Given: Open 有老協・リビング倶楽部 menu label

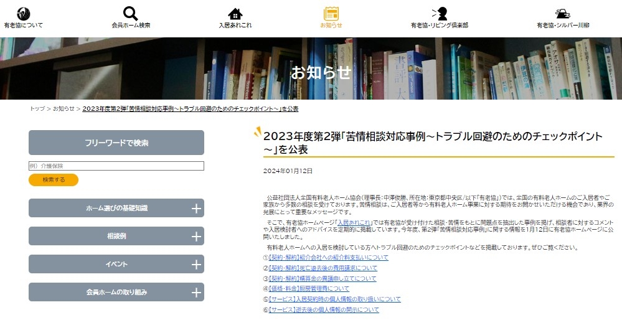Looking at the screenshot, I should coord(440,26).
